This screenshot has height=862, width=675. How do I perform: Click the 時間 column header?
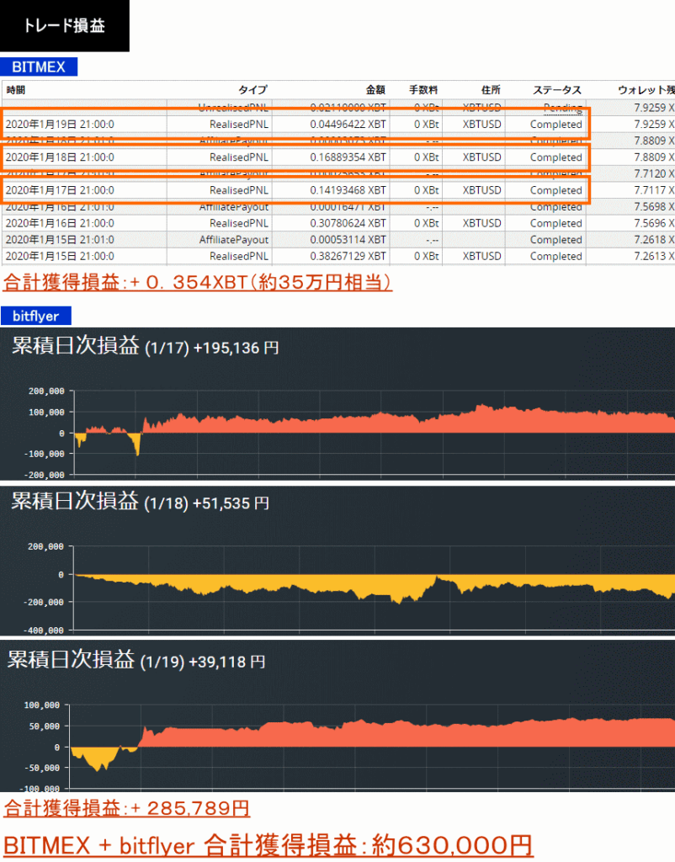click(16, 90)
